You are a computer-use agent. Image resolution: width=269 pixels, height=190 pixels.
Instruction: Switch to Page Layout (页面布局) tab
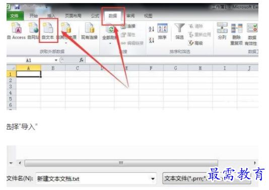pyautogui.click(x=73, y=16)
